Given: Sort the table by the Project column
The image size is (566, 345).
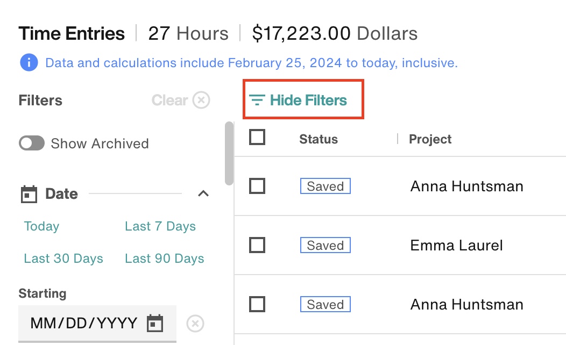Looking at the screenshot, I should [x=429, y=139].
